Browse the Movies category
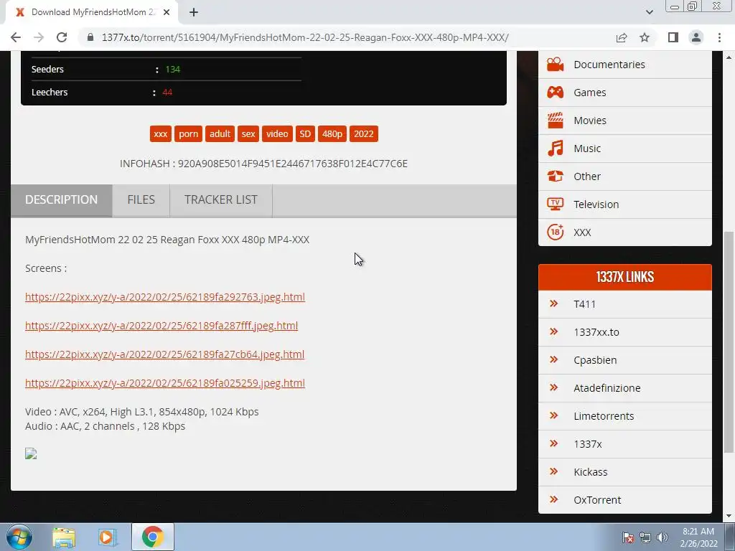 coord(590,121)
